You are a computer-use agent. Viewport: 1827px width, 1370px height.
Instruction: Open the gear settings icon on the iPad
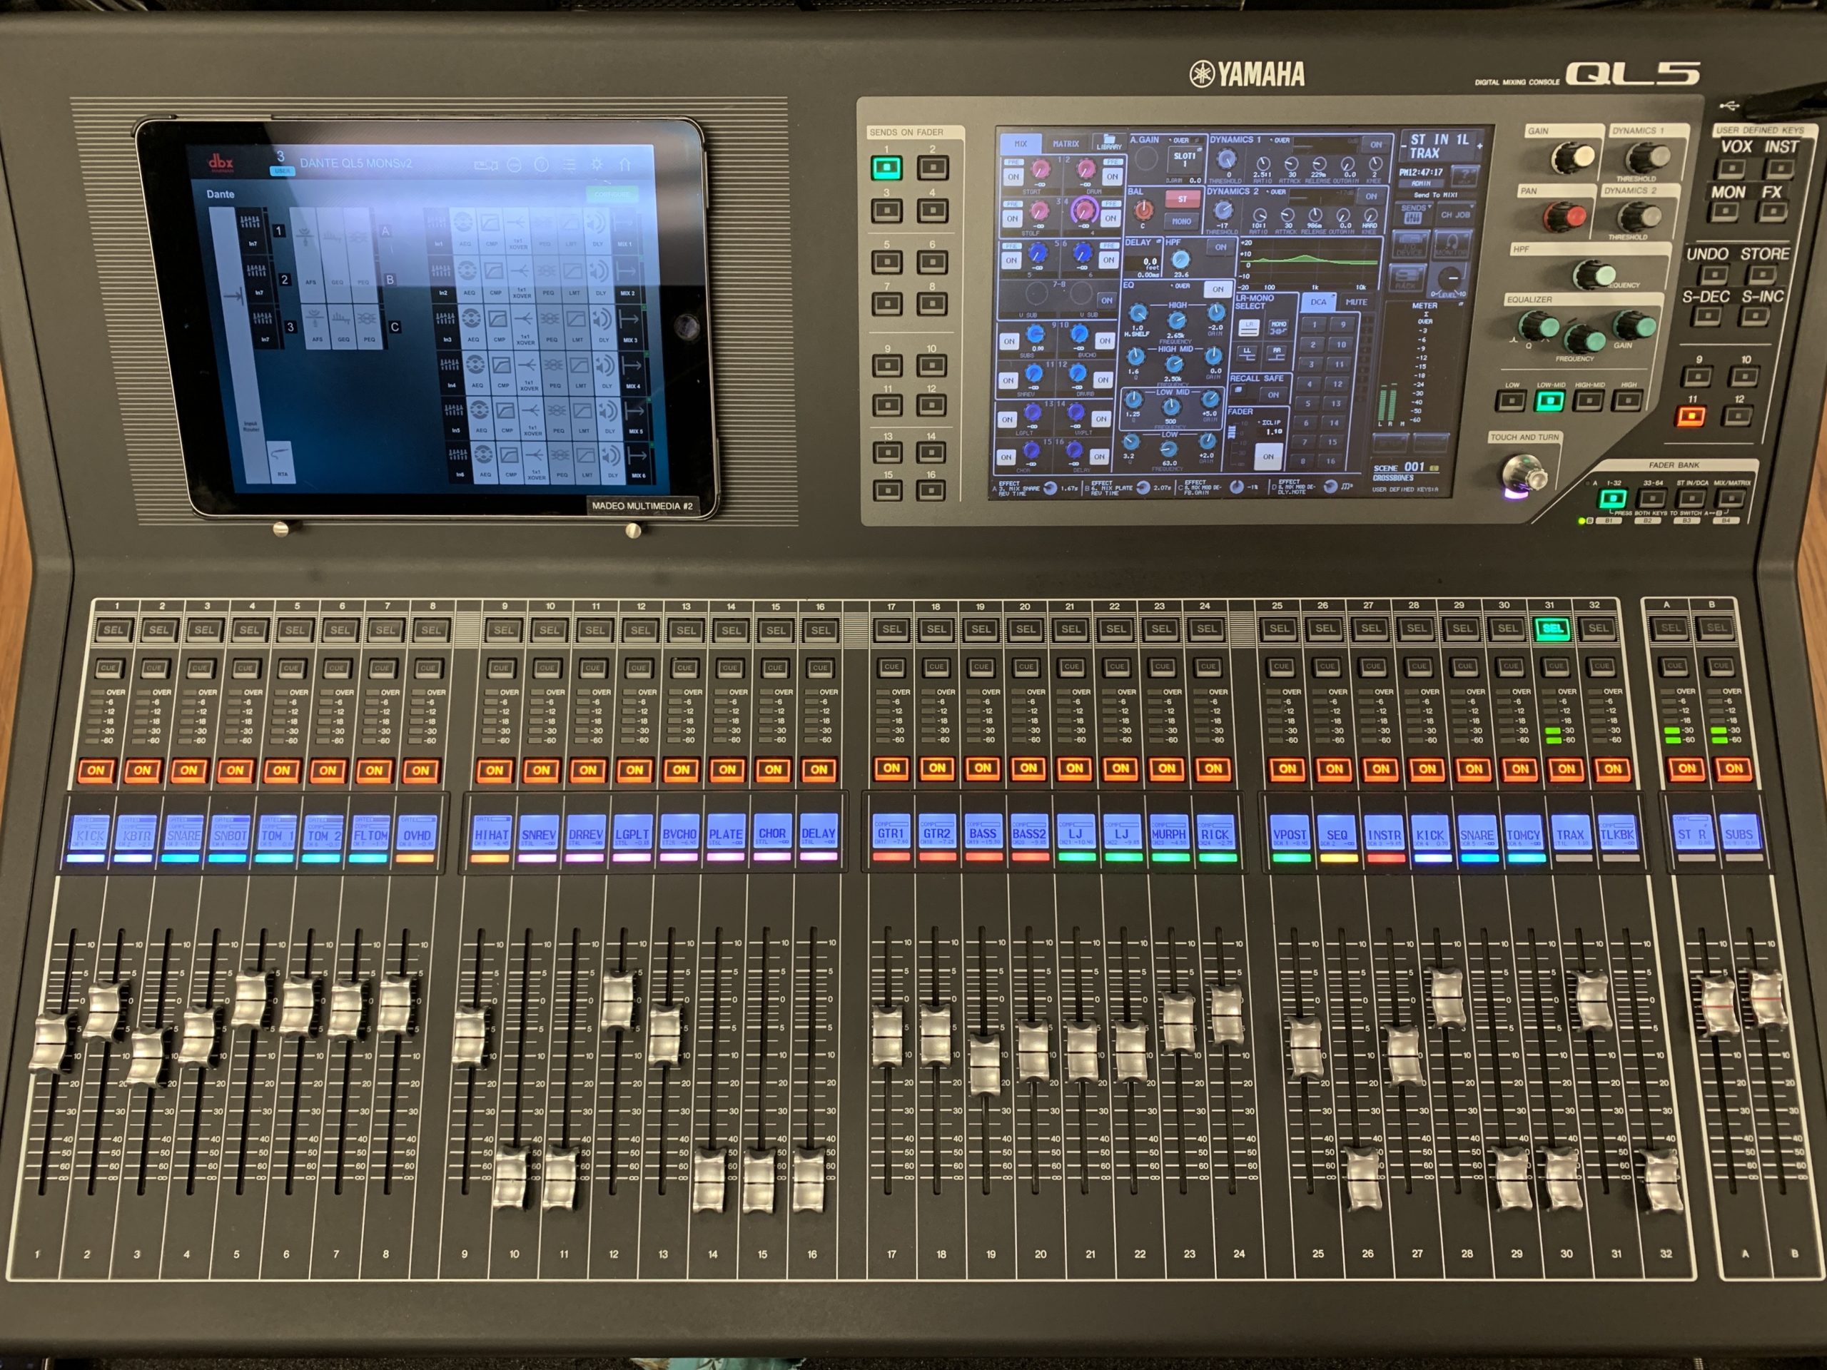[597, 164]
